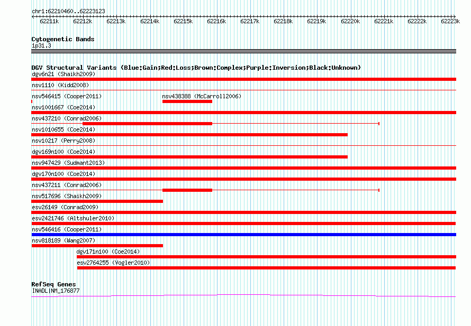The height and width of the screenshot is (326, 471).
Task: Click the 62219k ruler position
Action: click(x=316, y=21)
